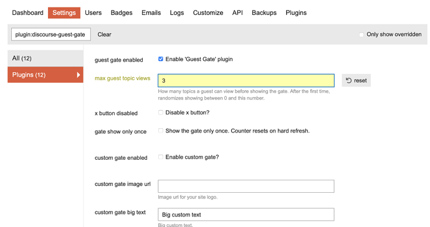
Task: Toggle Only show overridden checkbox
Action: tap(361, 35)
